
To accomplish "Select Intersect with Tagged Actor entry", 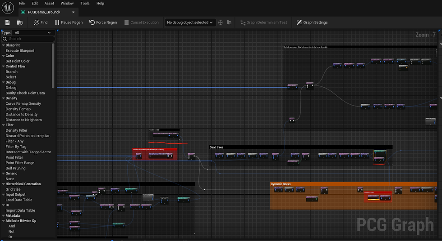I will 28,152.
